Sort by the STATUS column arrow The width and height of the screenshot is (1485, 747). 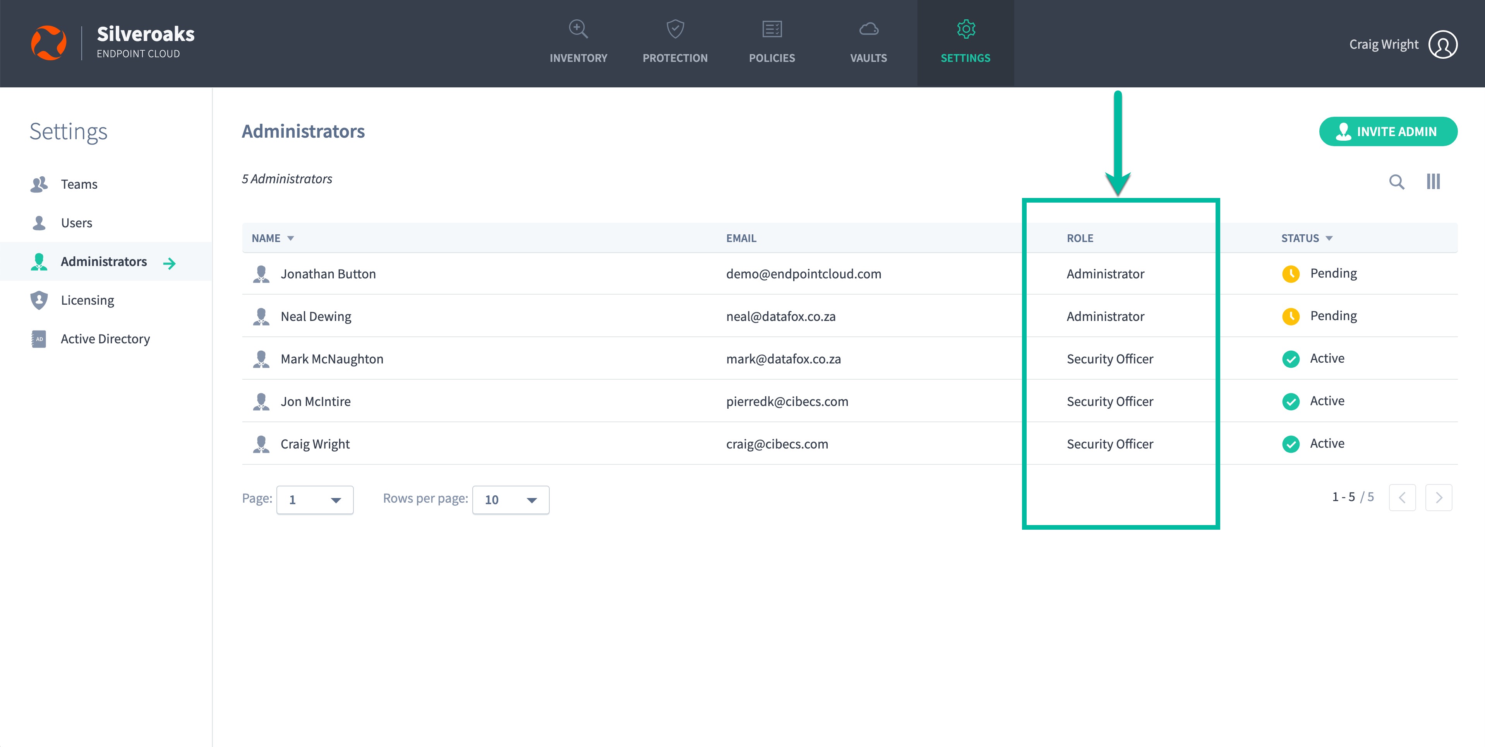click(x=1329, y=239)
